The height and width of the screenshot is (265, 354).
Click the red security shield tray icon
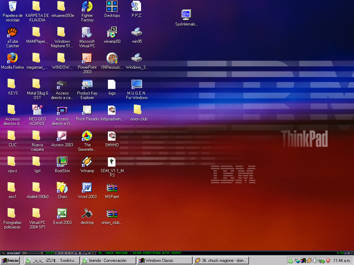[328, 261]
